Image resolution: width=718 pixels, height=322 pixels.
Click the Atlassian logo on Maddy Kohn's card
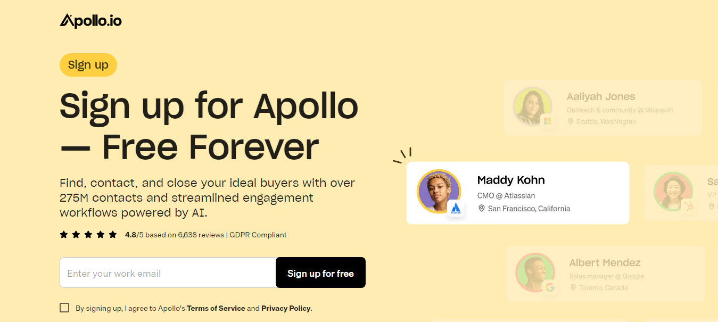pos(455,209)
